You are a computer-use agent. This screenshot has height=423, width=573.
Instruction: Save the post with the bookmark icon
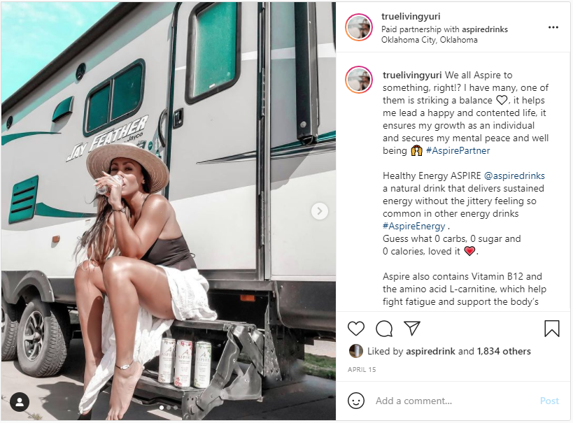551,328
